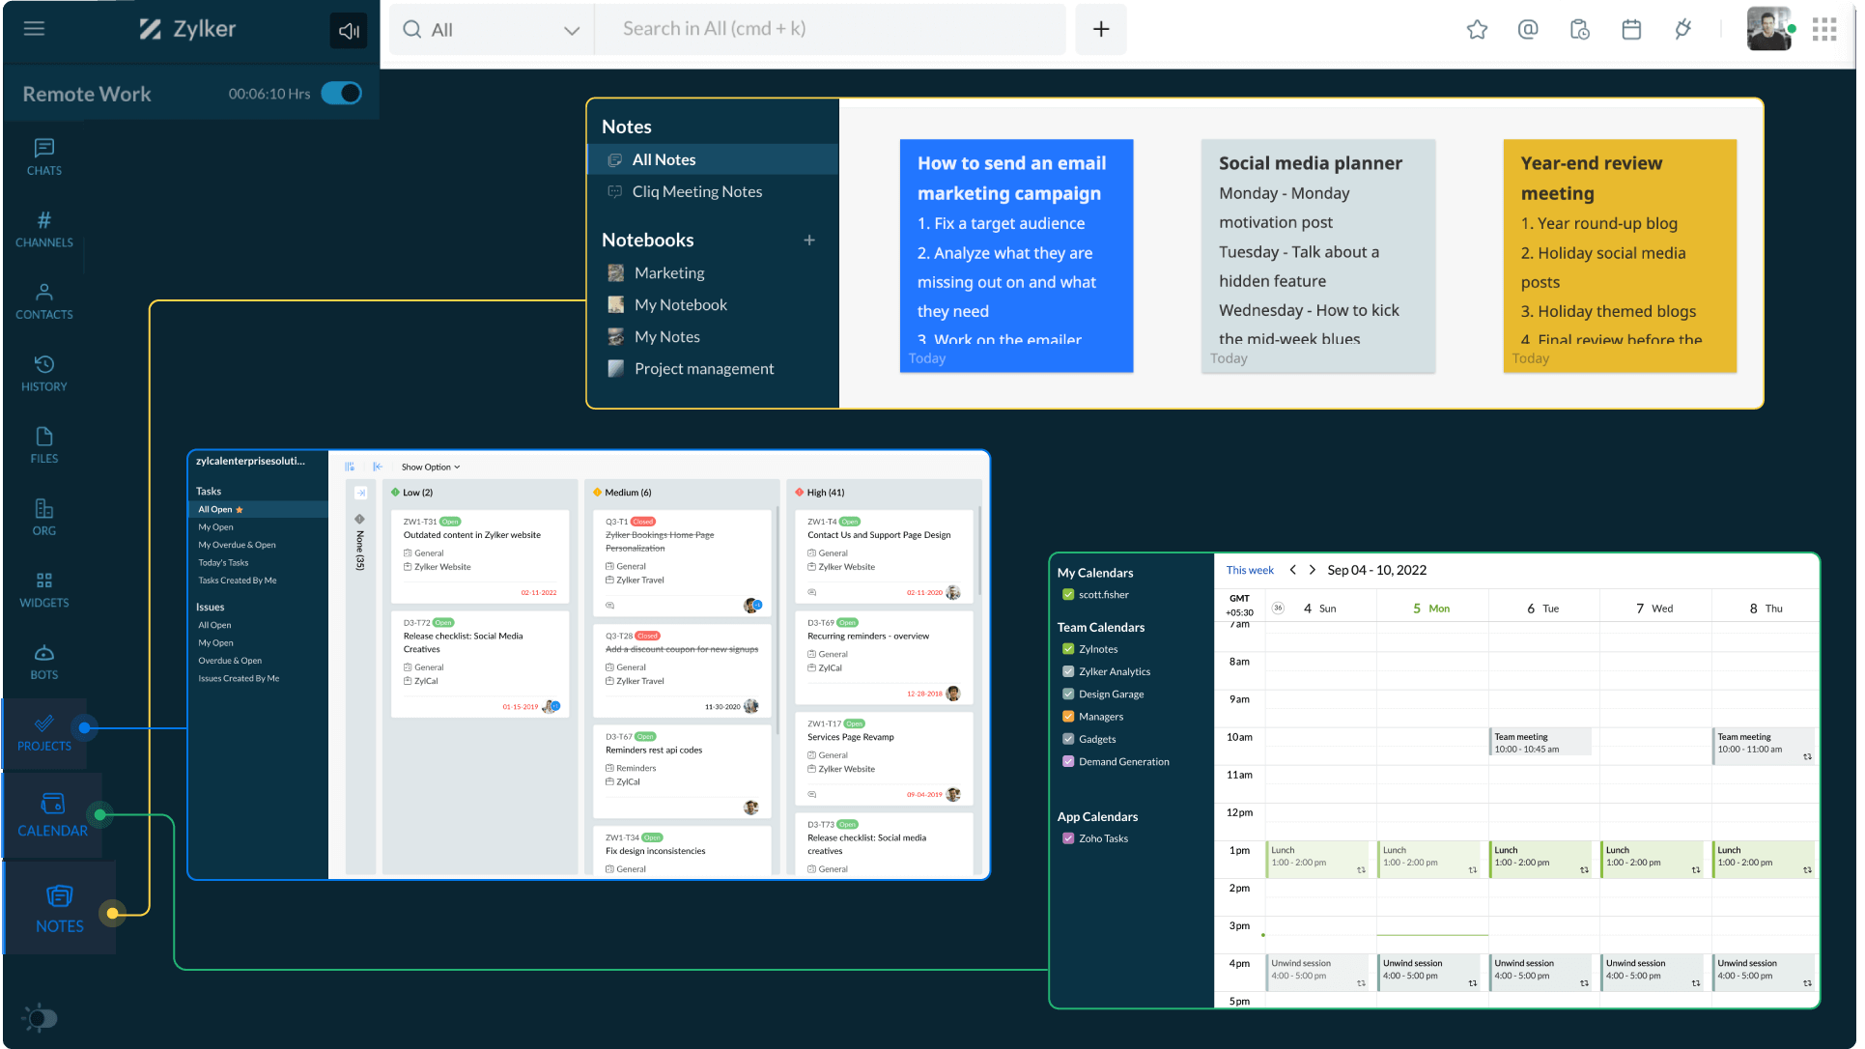
Task: Open Outdated content in Zylker website task
Action: point(480,557)
